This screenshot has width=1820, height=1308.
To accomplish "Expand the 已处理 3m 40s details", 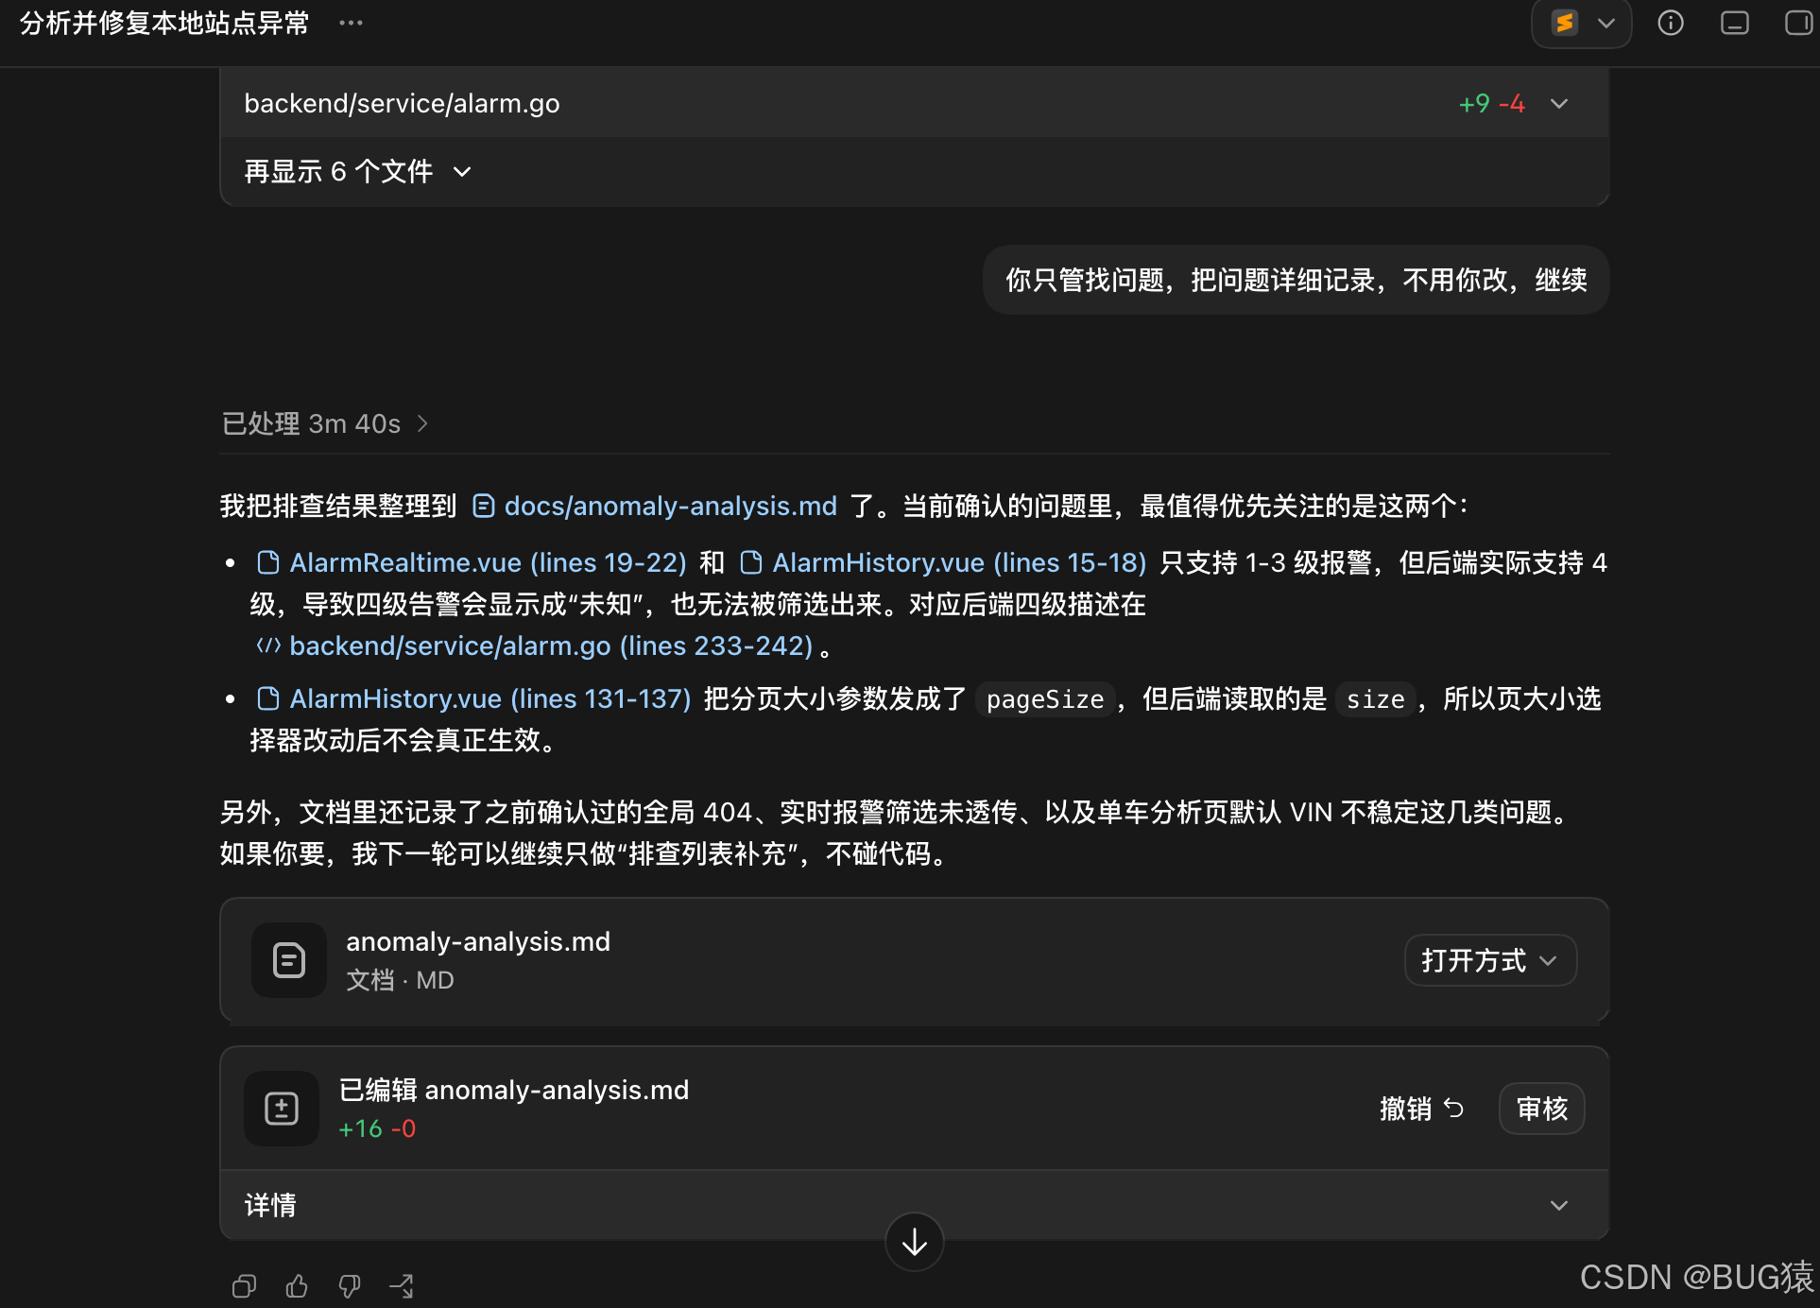I will point(325,423).
